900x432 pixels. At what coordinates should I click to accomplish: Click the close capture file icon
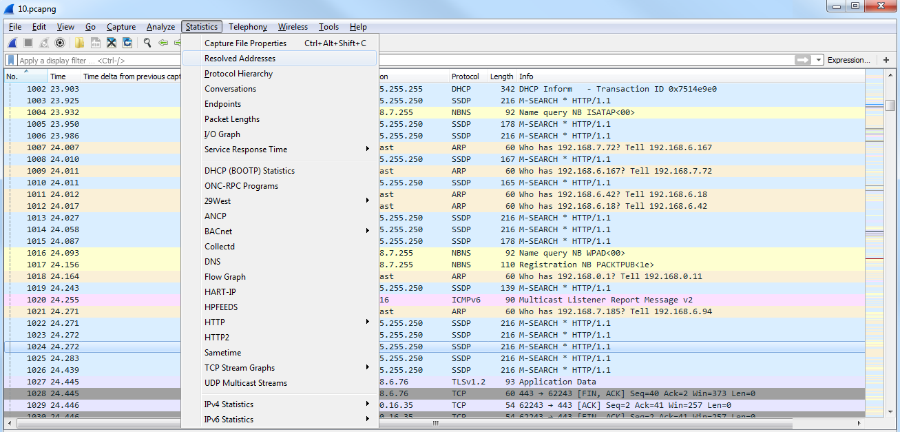click(111, 43)
